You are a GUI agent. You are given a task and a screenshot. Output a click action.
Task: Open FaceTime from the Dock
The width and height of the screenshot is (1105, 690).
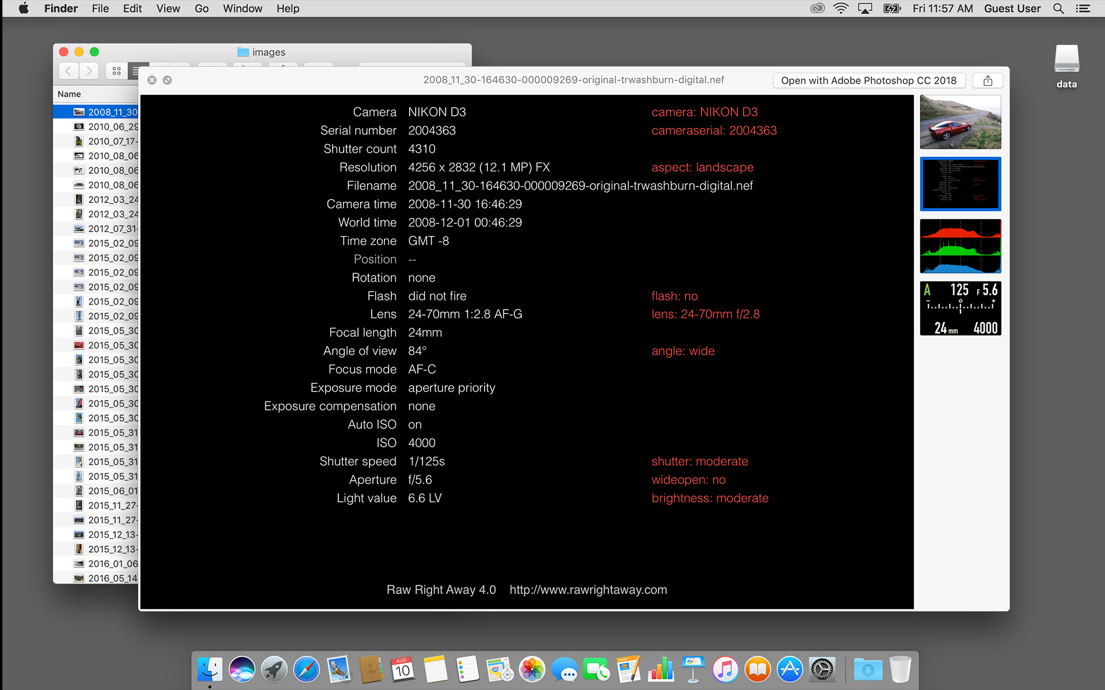(x=596, y=670)
